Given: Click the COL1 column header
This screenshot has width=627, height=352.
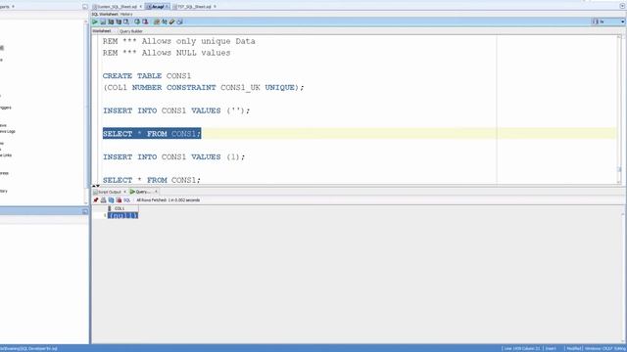Looking at the screenshot, I should coord(122,208).
